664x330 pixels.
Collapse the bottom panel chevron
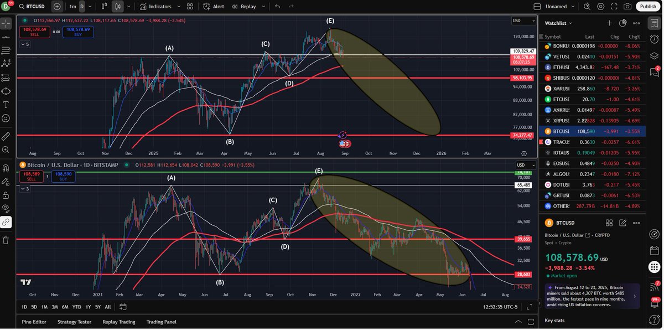(518, 322)
